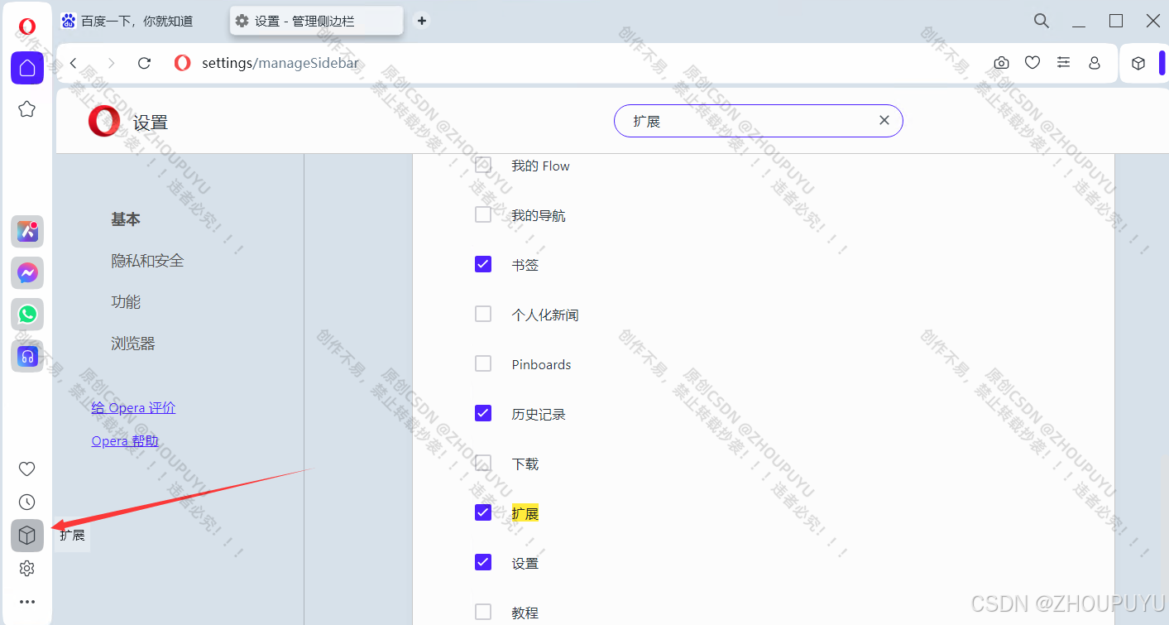Open the 隐私和安全 settings section
Screen dimensions: 1169x625
click(x=147, y=261)
